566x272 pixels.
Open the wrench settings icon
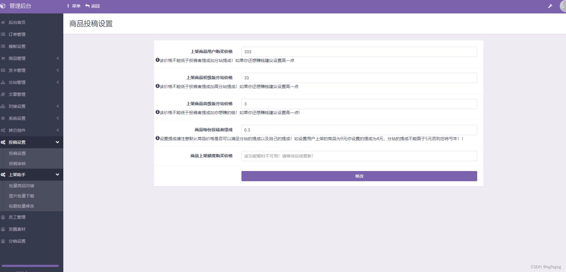click(550, 6)
